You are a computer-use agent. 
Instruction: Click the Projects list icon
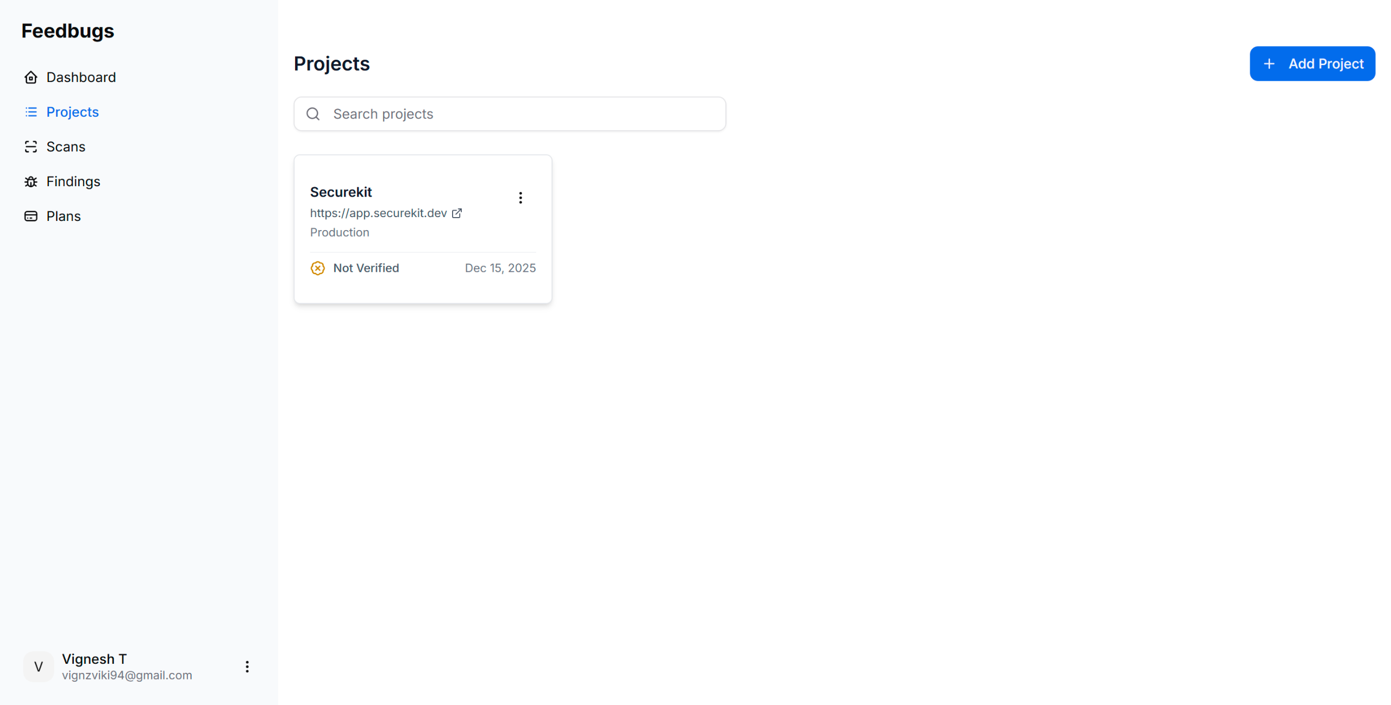tap(31, 112)
